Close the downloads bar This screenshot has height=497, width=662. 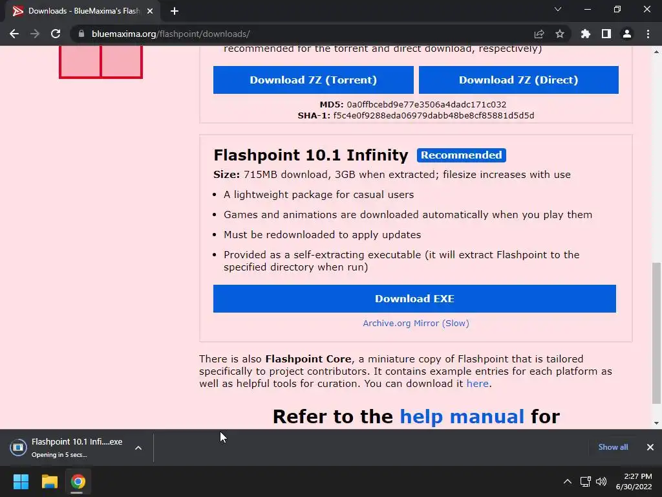(x=650, y=447)
